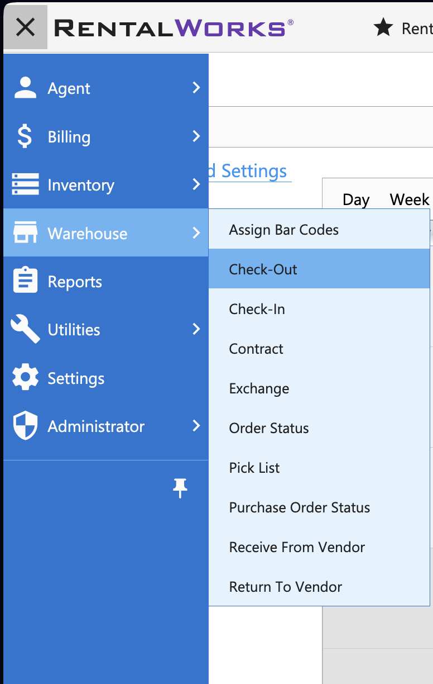Image resolution: width=433 pixels, height=684 pixels.
Task: Open the Return To Vendor entry
Action: click(x=319, y=586)
